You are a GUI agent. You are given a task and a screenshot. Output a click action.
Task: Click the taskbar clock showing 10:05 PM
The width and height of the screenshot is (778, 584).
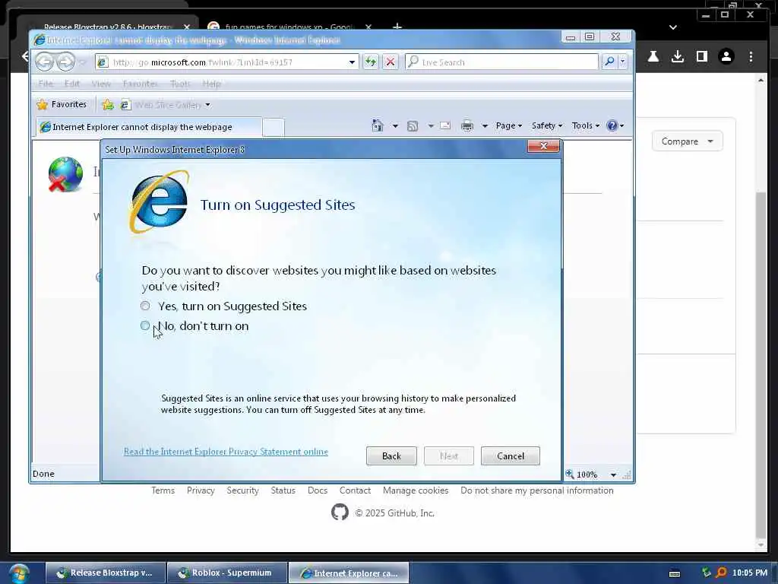pos(749,573)
